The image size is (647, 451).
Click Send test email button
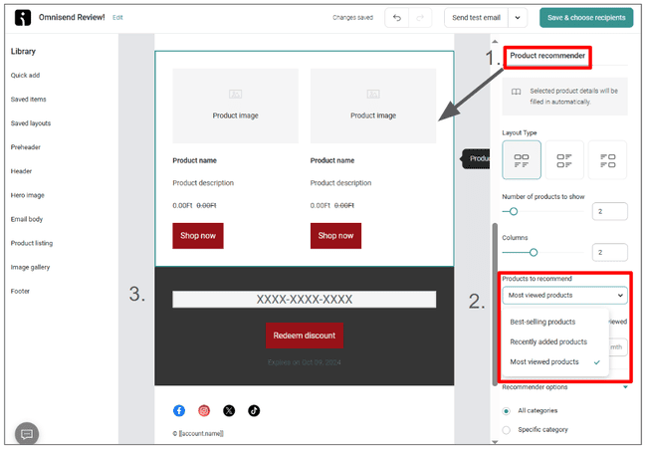[476, 18]
